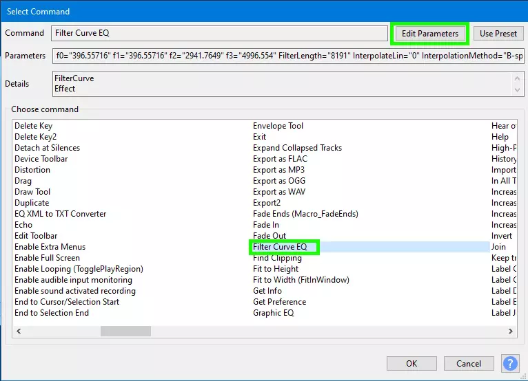Open the Help question mark icon

(x=510, y=364)
